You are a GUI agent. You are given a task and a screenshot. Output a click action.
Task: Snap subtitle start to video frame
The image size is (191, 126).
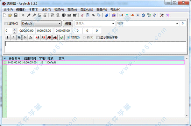pos(53,15)
